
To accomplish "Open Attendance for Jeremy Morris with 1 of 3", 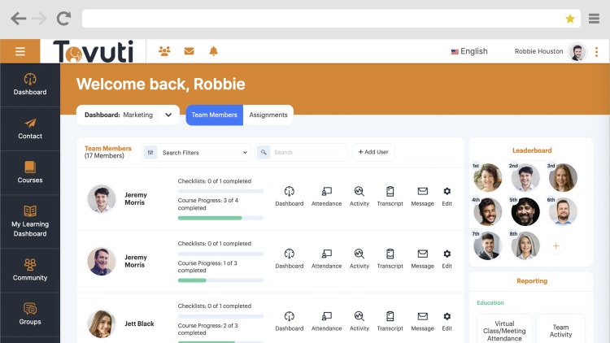I will pyautogui.click(x=326, y=259).
